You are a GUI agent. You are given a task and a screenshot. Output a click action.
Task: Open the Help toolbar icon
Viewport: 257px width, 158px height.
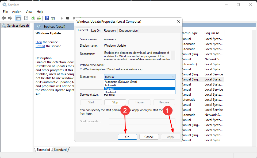pos(47,18)
